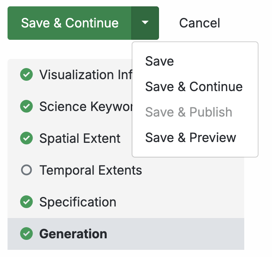Viewport: 272px width, 257px height.
Task: Click the completed check icon for Science Keywords
Action: click(x=26, y=107)
